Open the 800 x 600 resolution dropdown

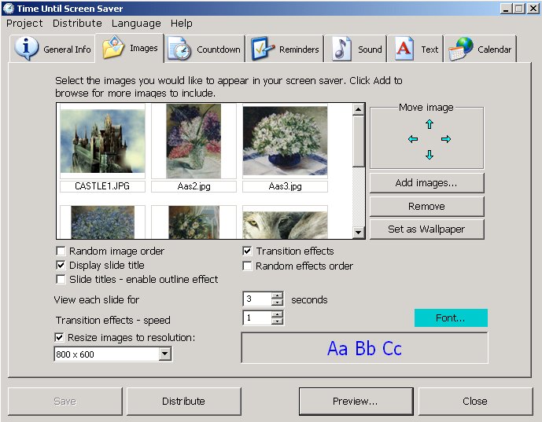pos(165,354)
